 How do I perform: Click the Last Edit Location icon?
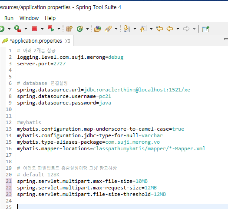159,29
